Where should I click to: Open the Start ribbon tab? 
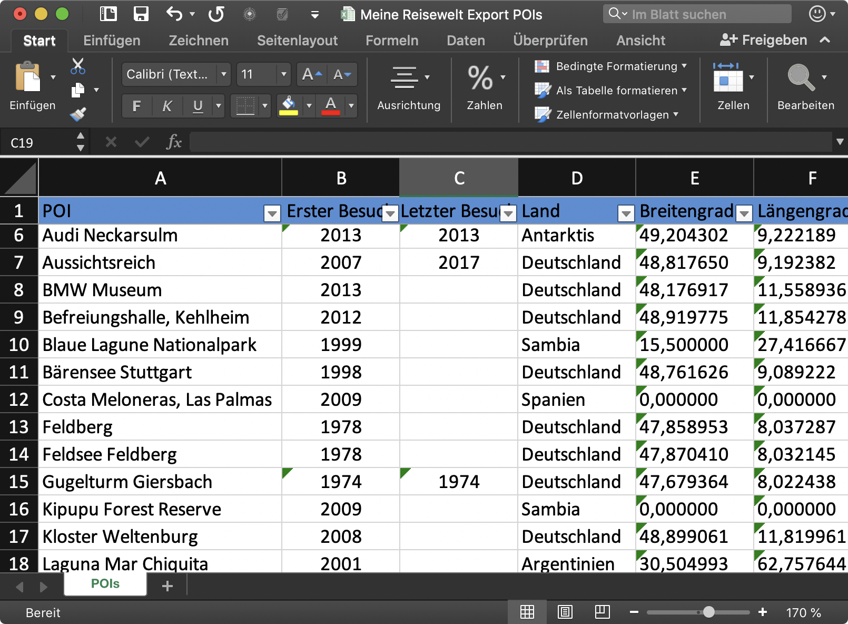[x=40, y=41]
